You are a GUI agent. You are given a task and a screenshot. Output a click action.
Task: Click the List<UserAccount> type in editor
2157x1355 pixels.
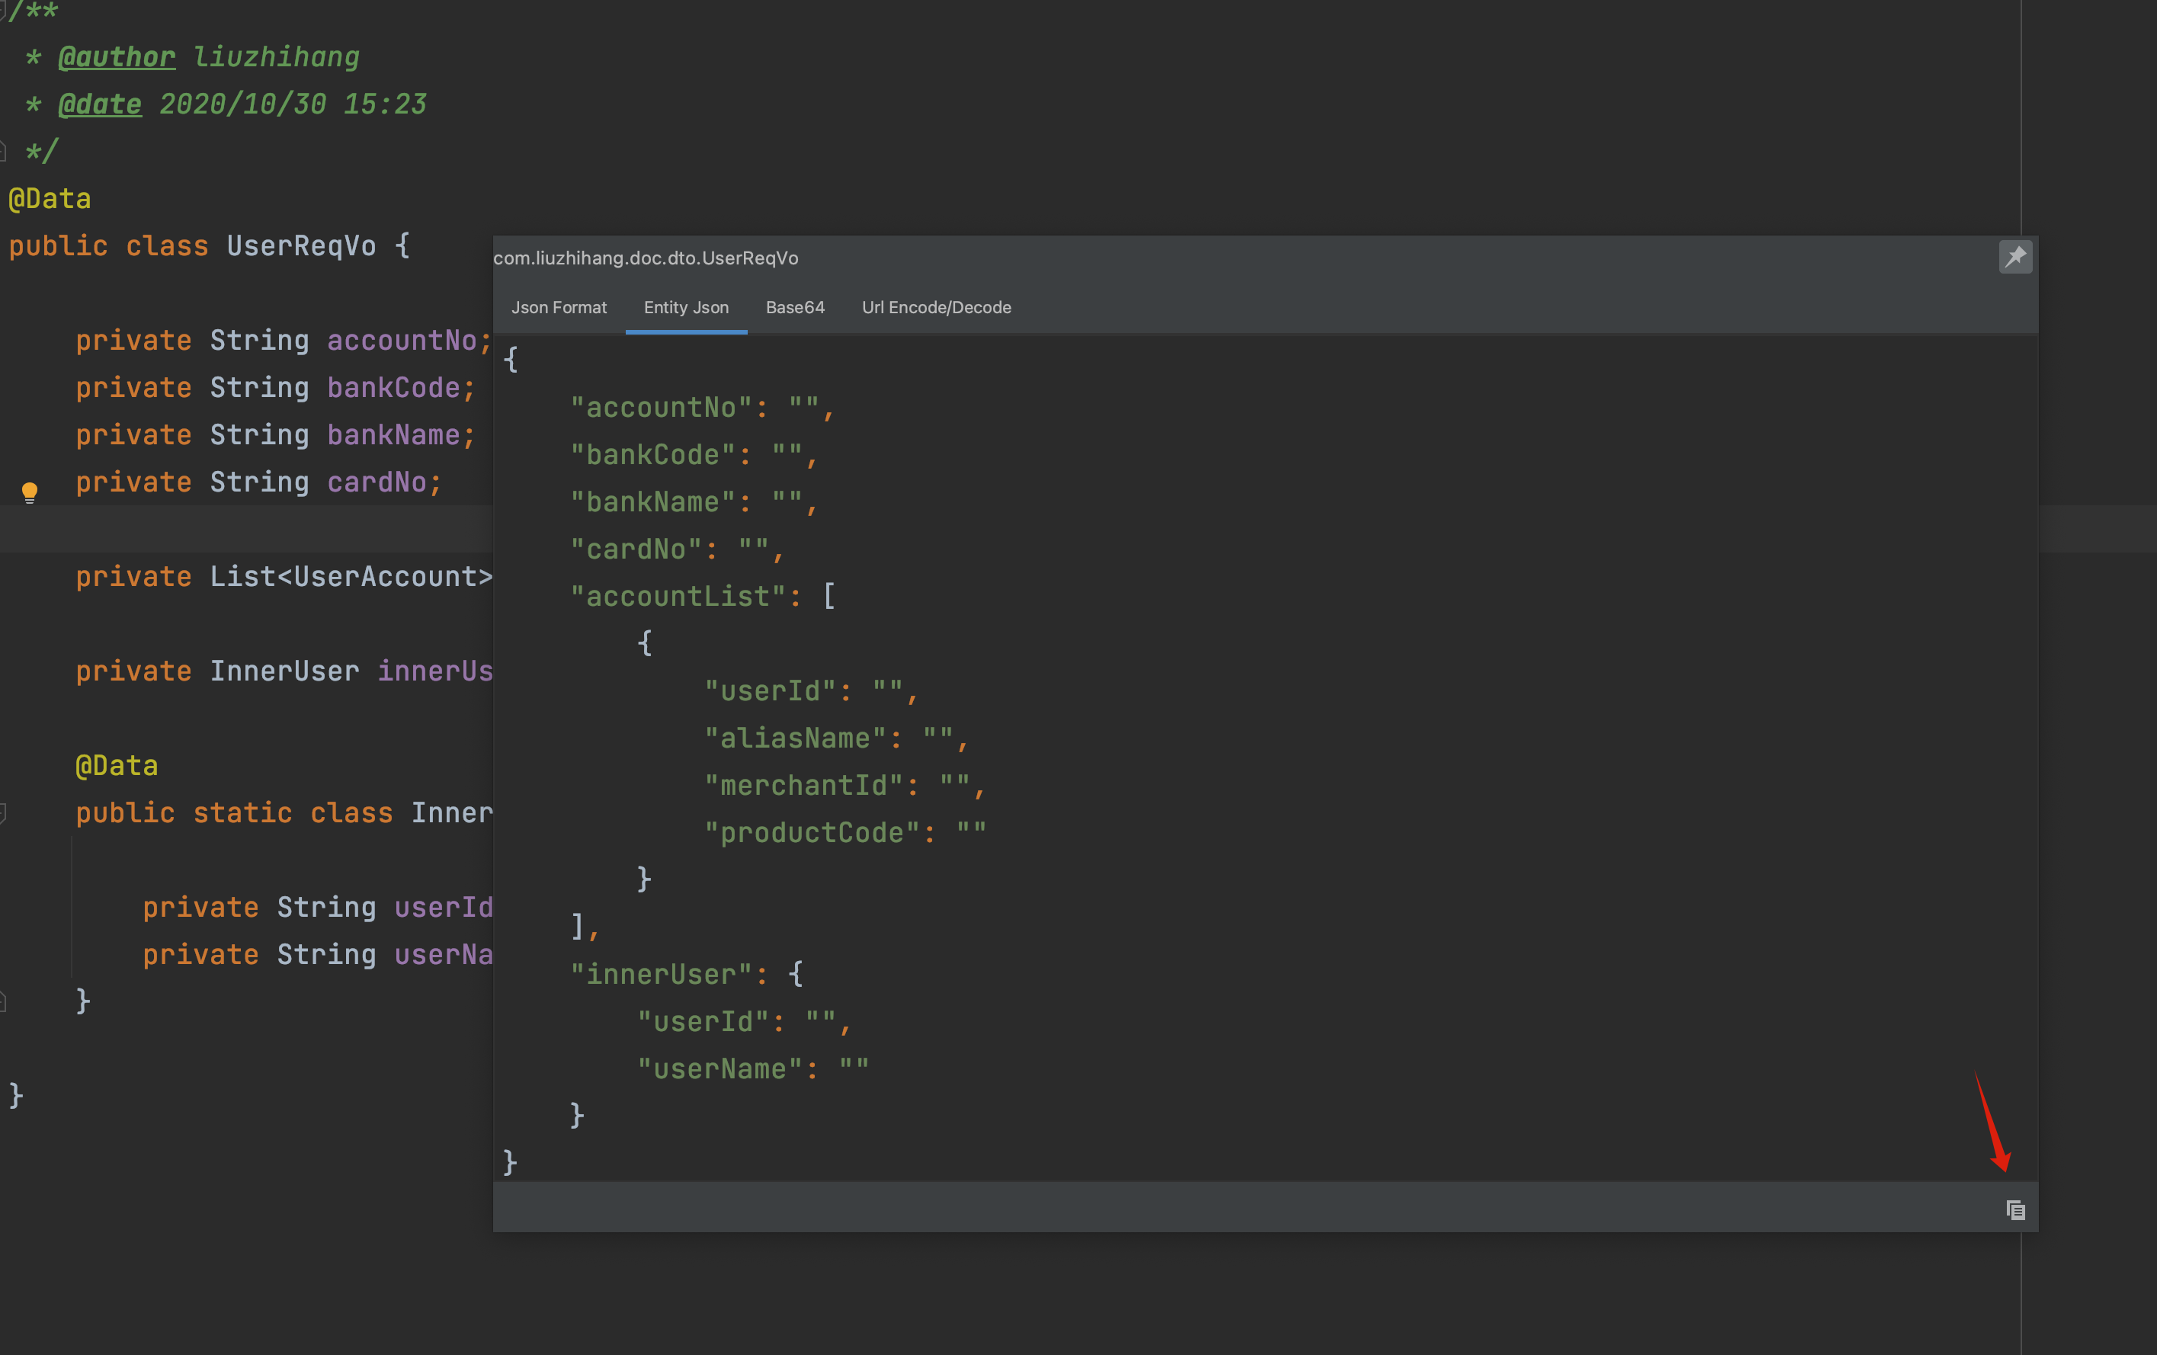point(351,577)
